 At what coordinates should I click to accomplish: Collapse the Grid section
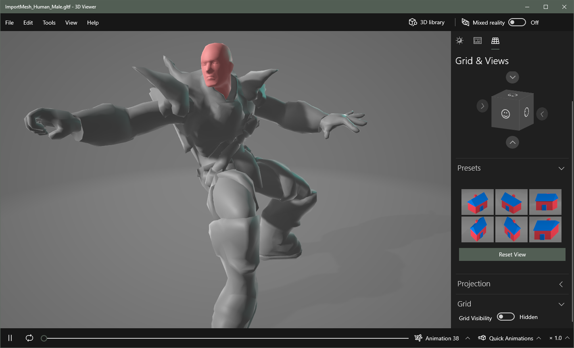point(561,304)
